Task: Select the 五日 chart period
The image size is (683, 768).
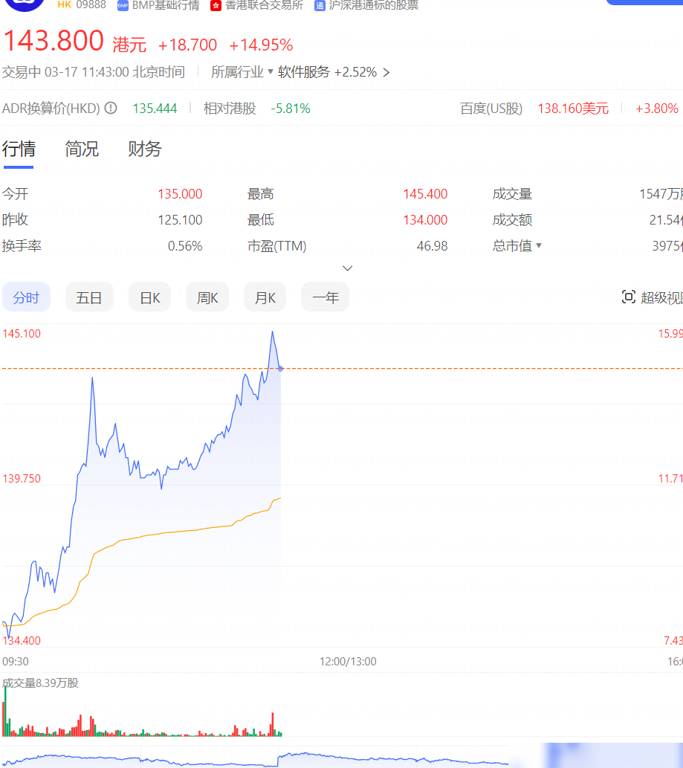Action: [89, 297]
